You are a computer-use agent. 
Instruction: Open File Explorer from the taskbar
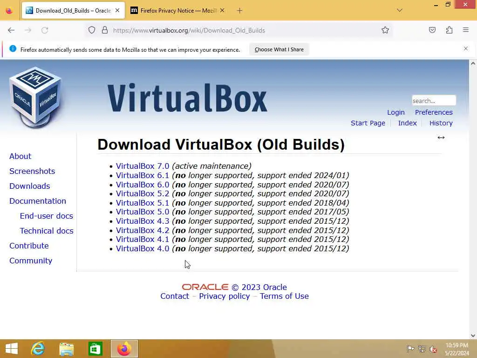click(x=67, y=349)
